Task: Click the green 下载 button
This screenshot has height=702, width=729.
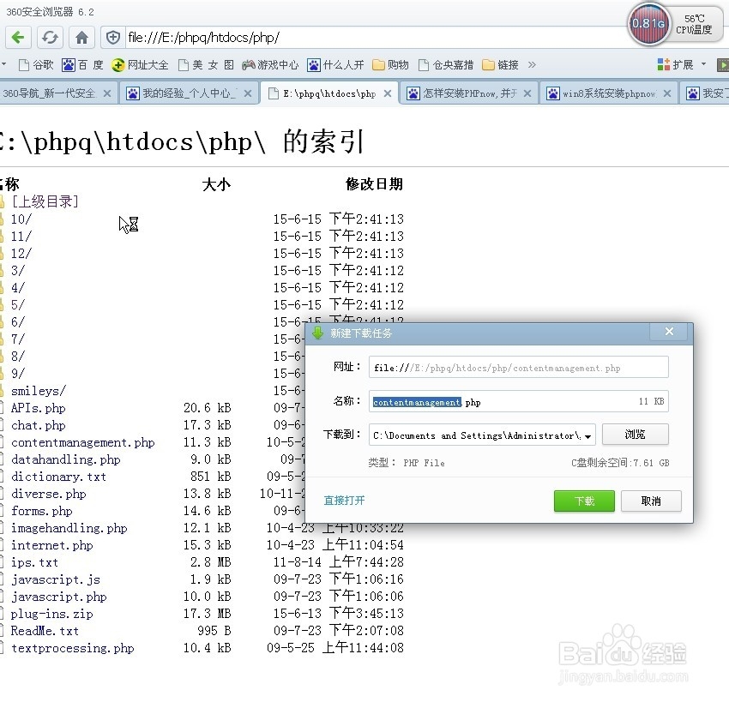Action: (x=583, y=501)
